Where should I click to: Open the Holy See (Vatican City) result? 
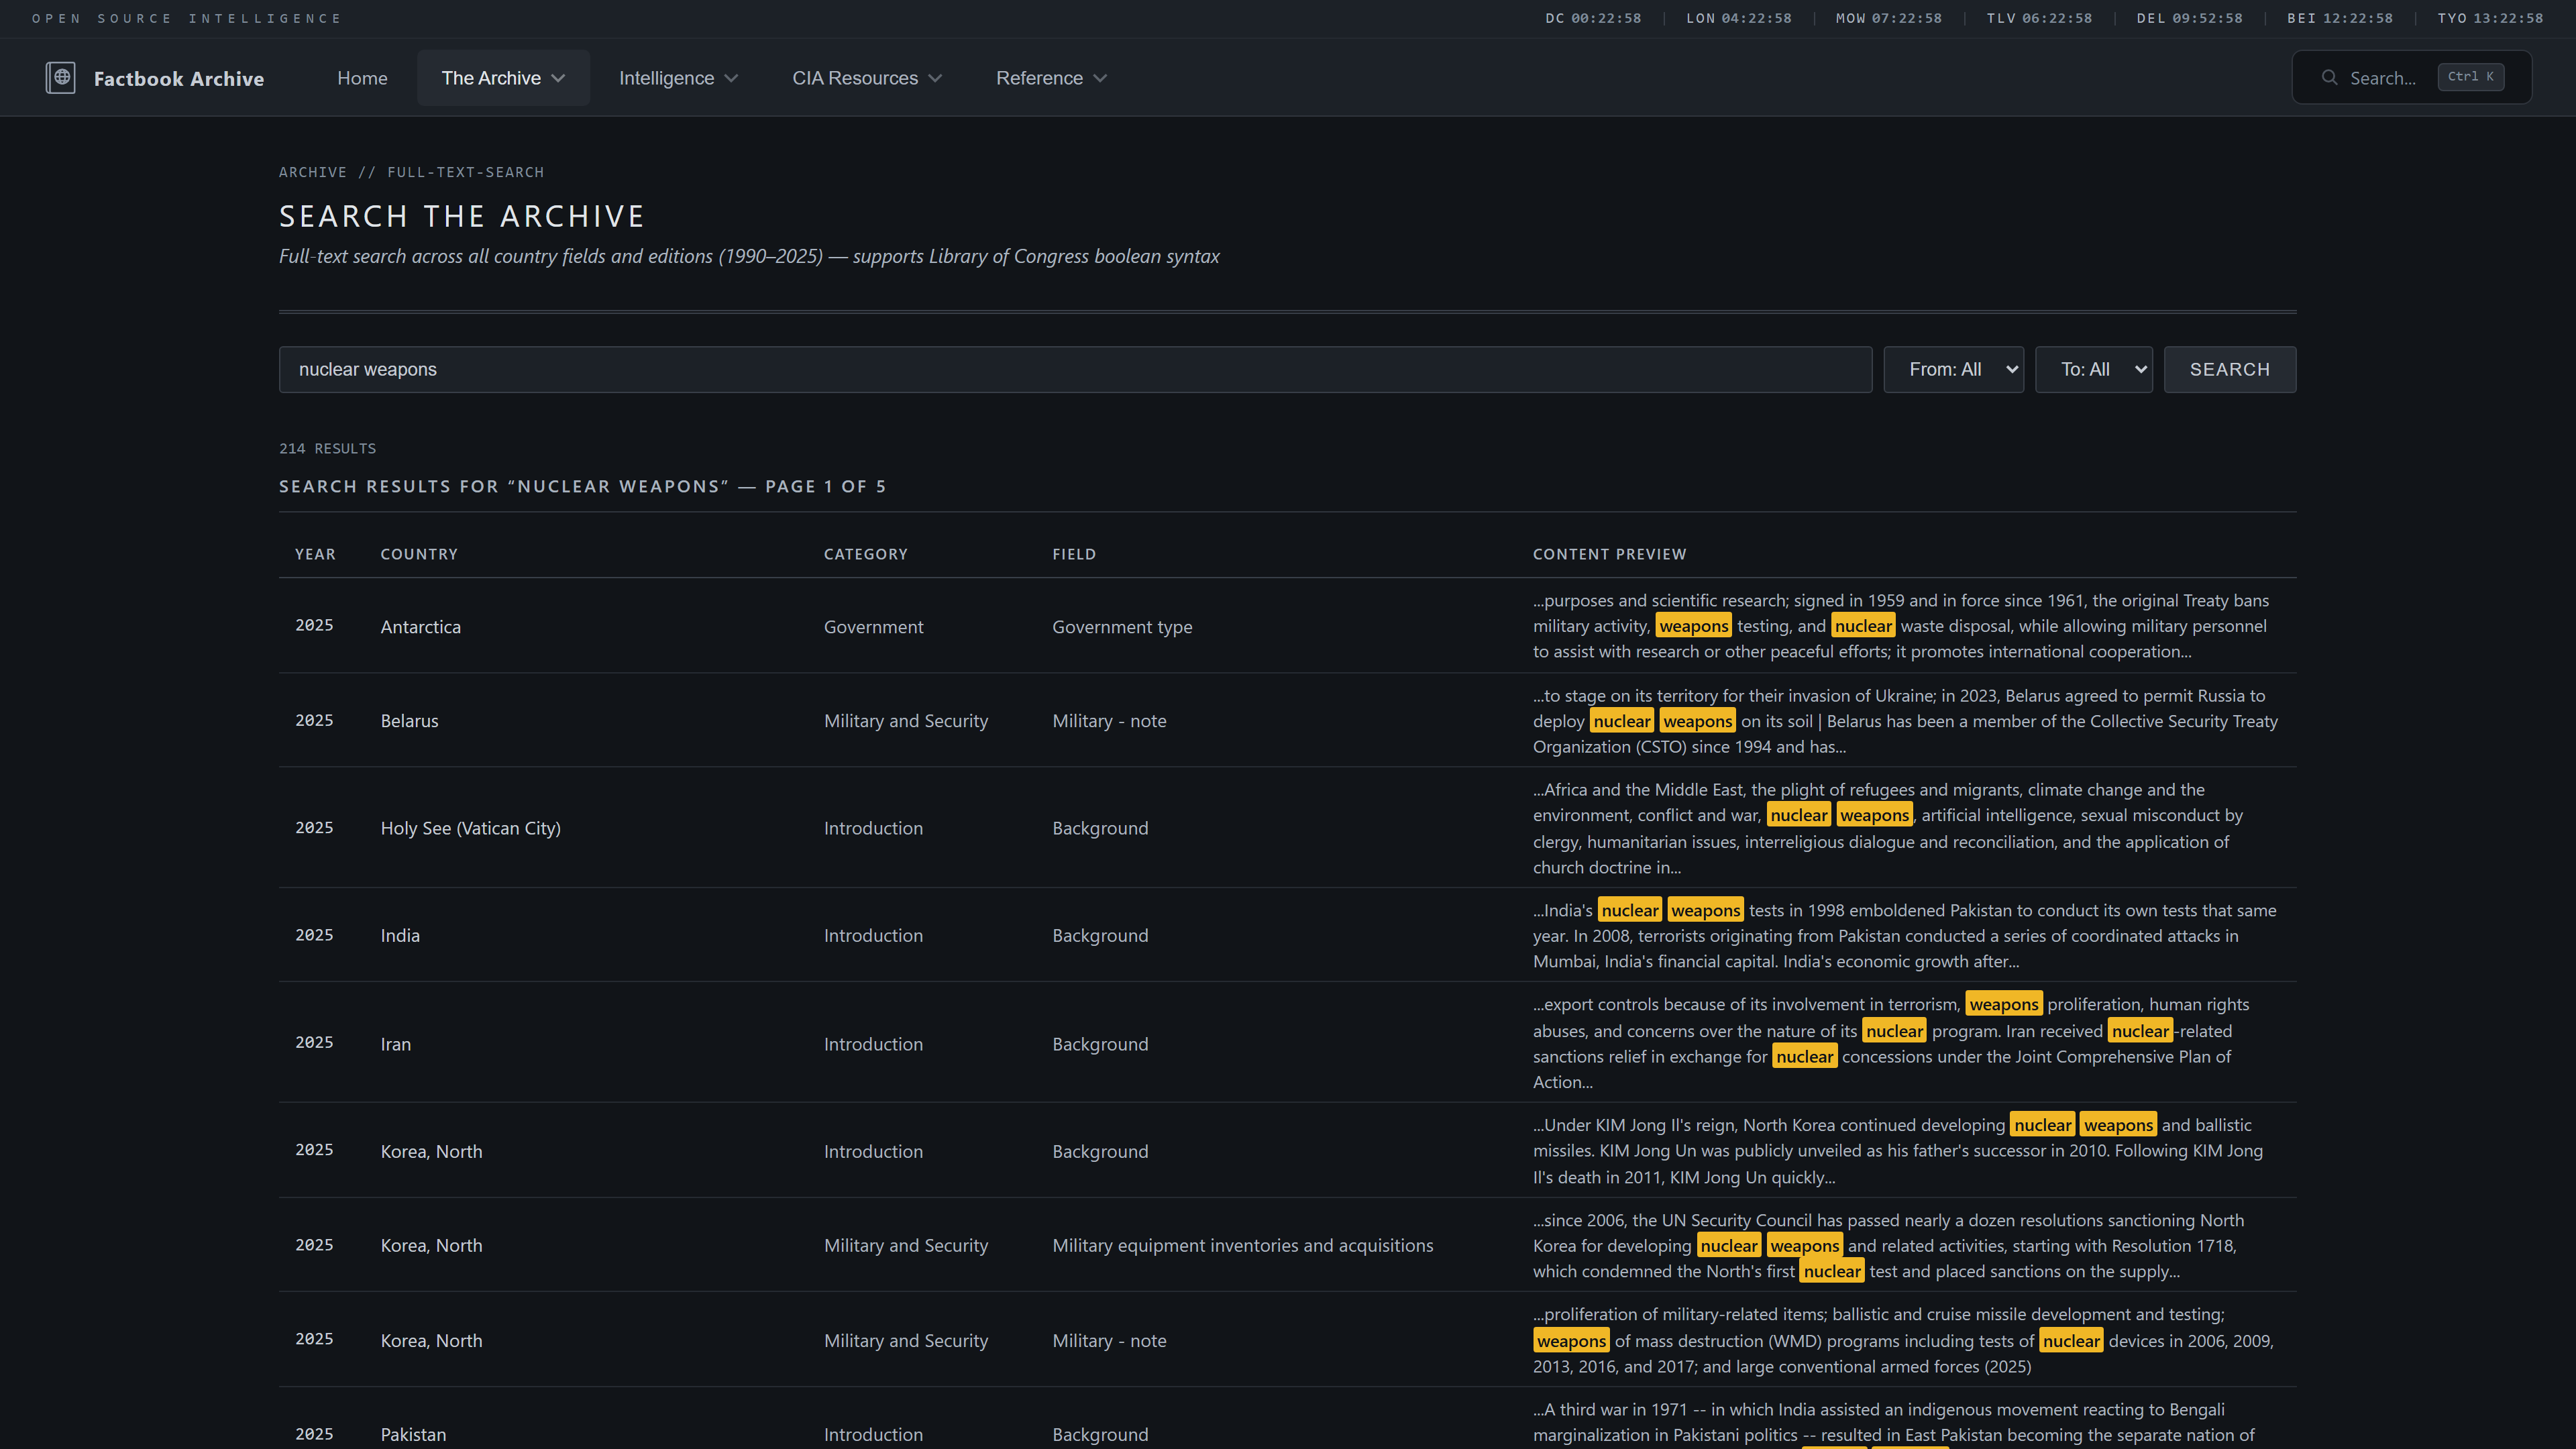point(470,828)
